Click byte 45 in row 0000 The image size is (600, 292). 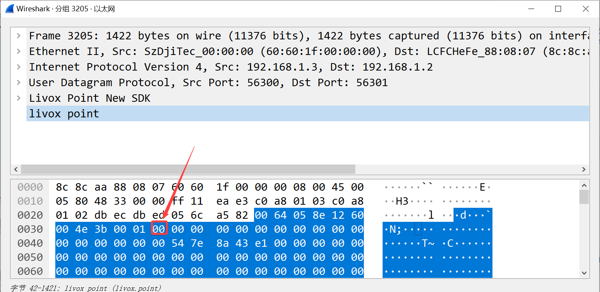click(338, 187)
